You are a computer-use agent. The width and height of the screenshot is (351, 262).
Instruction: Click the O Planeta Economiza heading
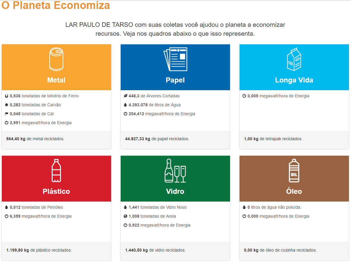pyautogui.click(x=56, y=5)
